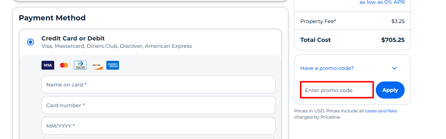446x139 pixels.
Task: Collapse the promo code chevron arrow
Action: click(394, 68)
